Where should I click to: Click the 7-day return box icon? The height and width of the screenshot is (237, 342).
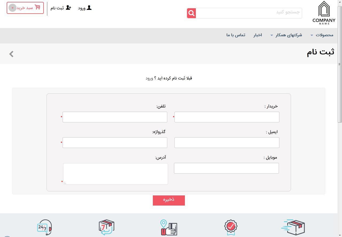[x=107, y=227]
